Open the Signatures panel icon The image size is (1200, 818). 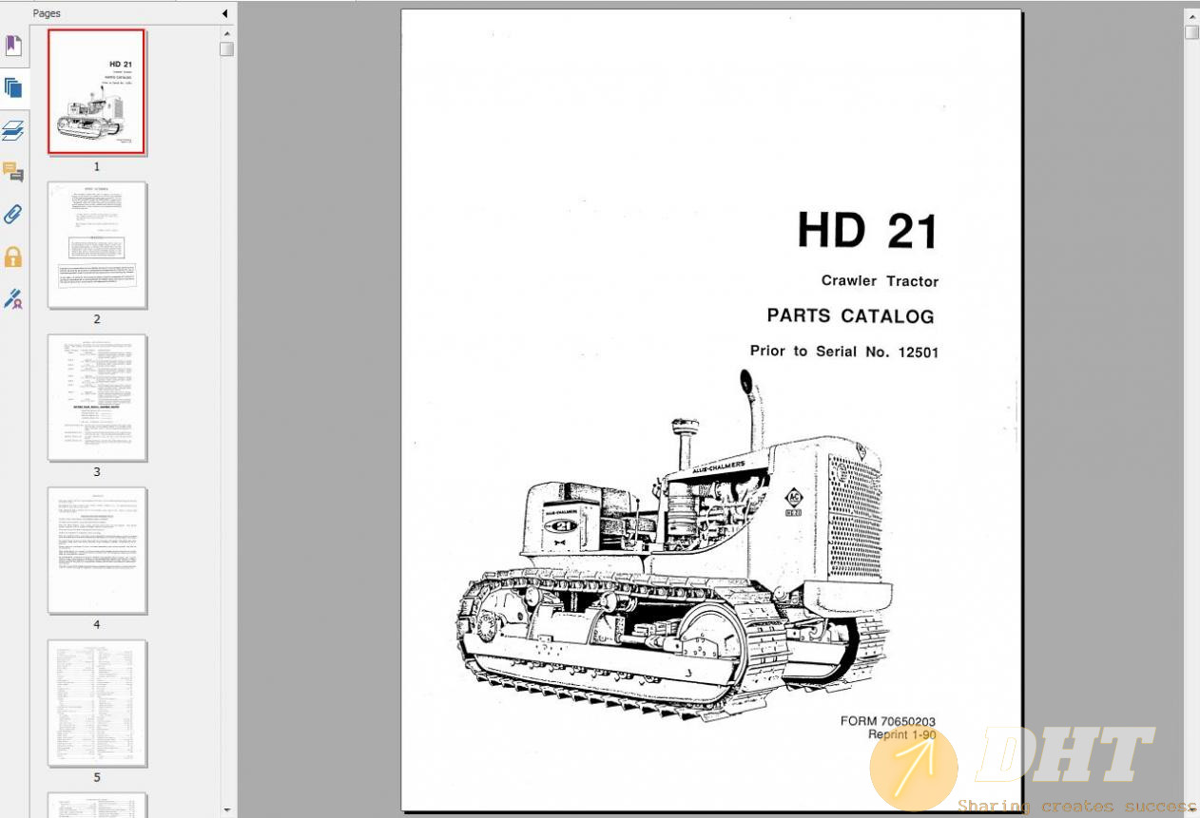(13, 298)
